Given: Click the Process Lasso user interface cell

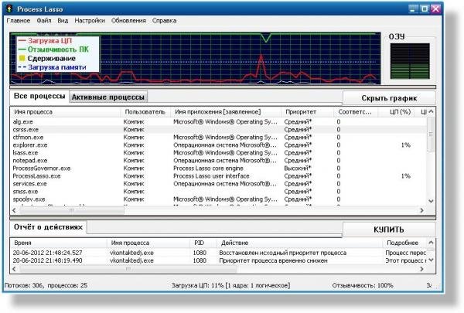Looking at the screenshot, I should click(211, 176).
